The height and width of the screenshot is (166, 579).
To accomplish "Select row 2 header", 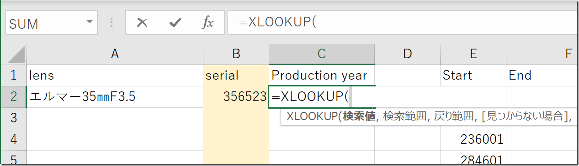I will 14,97.
